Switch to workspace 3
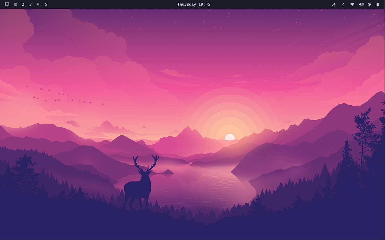The width and height of the screenshot is (385, 240). click(30, 4)
